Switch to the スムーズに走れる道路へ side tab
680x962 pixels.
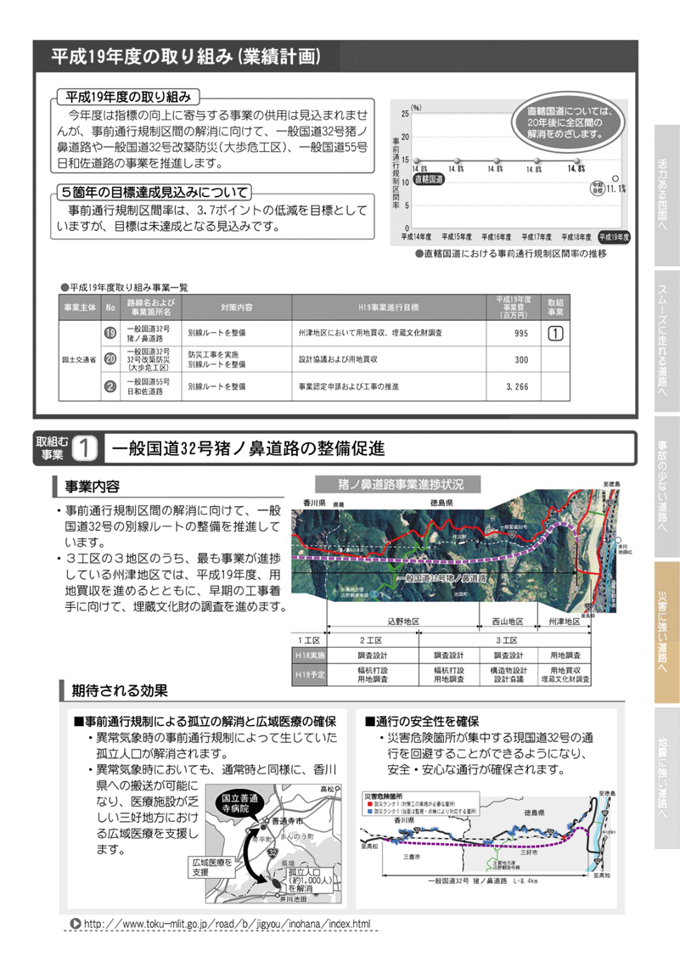pyautogui.click(x=666, y=341)
